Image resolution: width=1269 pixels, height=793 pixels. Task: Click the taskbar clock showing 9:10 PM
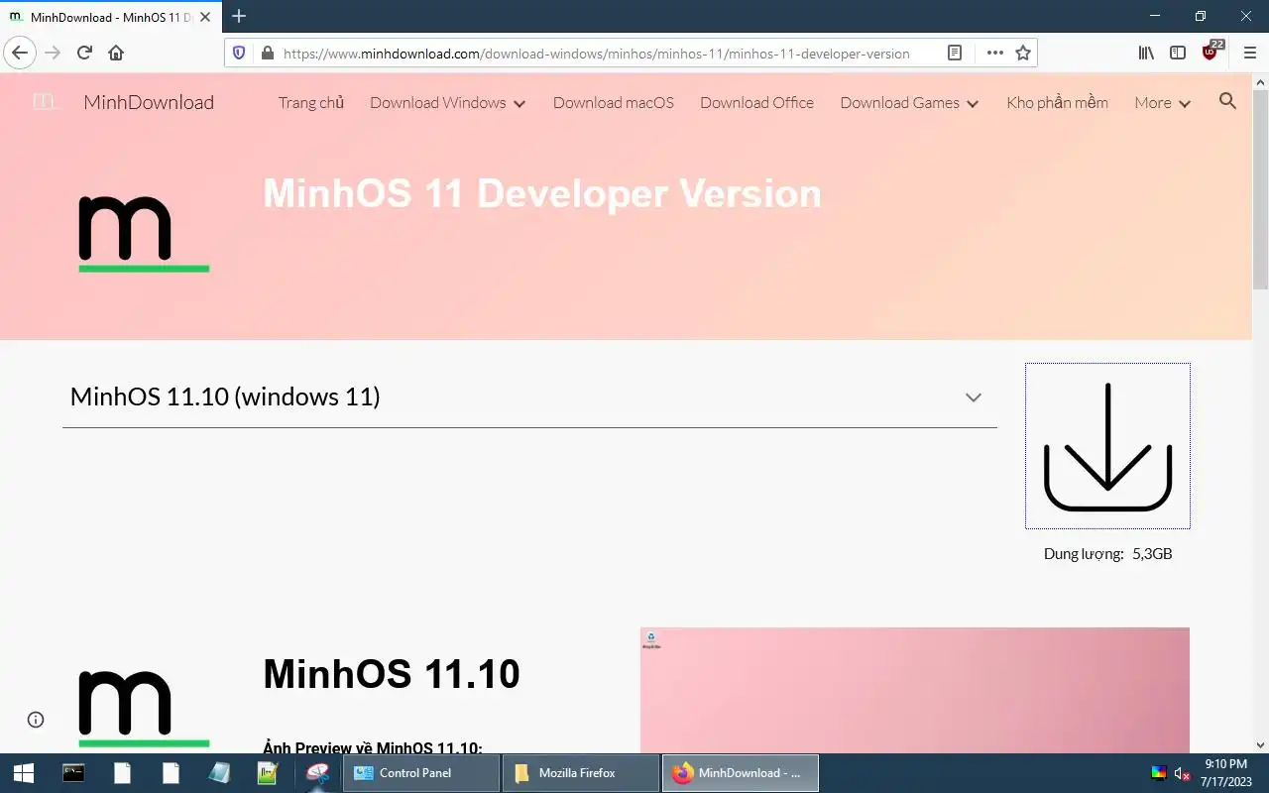1226,773
